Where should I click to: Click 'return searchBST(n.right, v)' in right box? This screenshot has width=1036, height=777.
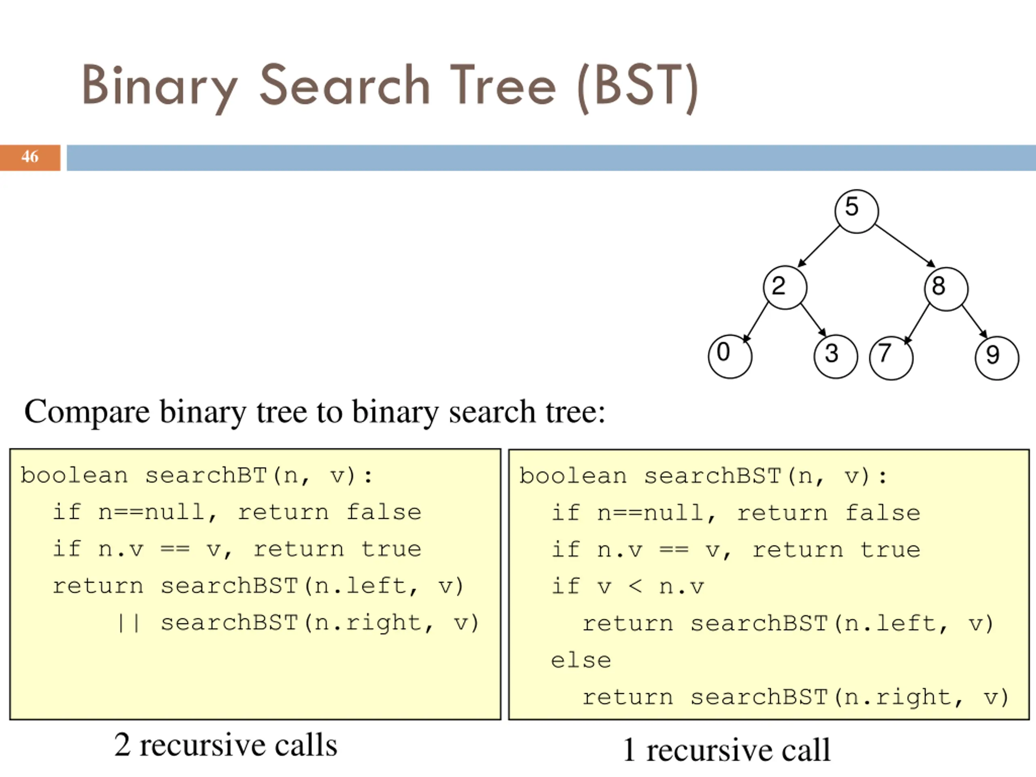tap(795, 697)
